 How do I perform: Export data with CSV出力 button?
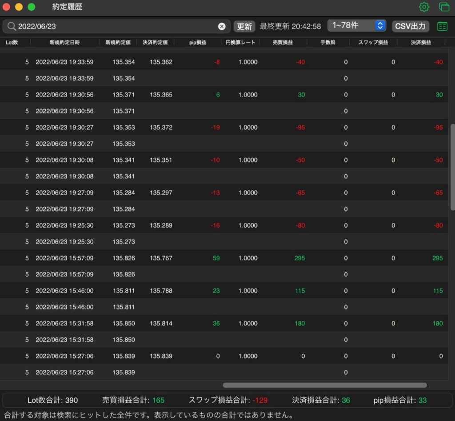tap(410, 26)
